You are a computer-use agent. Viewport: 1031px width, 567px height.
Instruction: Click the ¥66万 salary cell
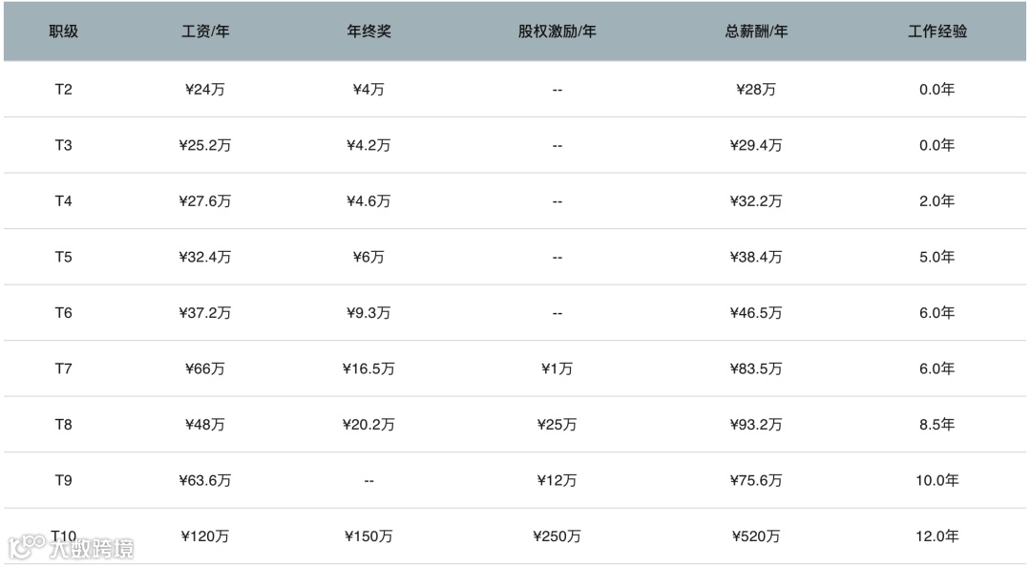point(205,368)
